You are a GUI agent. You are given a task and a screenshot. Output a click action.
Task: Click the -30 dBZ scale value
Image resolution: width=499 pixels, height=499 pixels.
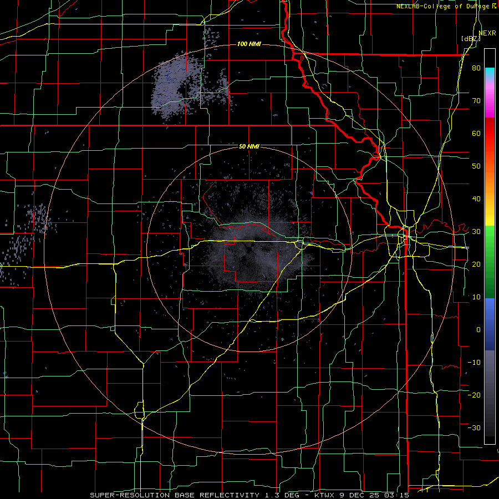pos(474,427)
